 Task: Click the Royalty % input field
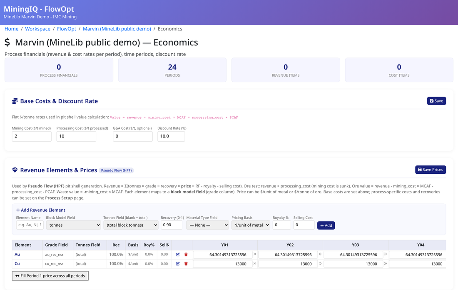281,225
